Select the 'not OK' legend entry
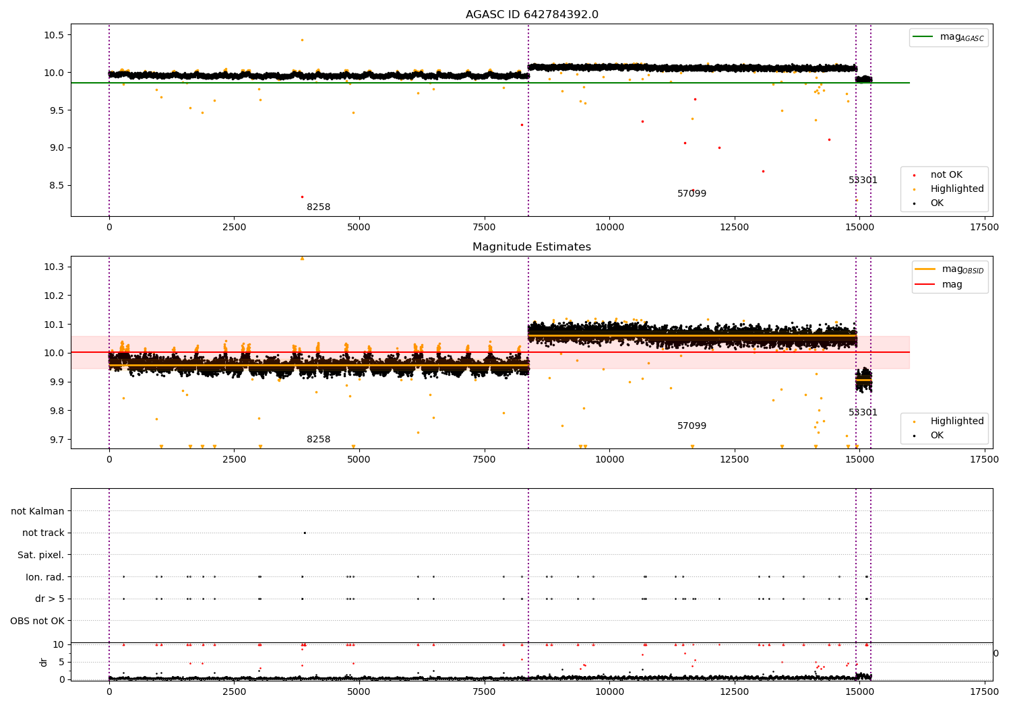The image size is (1011, 707). coord(946,175)
